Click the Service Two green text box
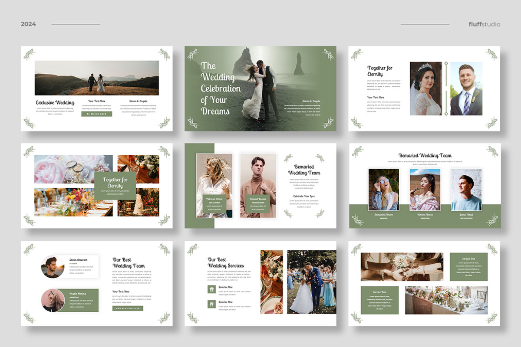Viewport: 521px width, 347px height. pos(379,300)
